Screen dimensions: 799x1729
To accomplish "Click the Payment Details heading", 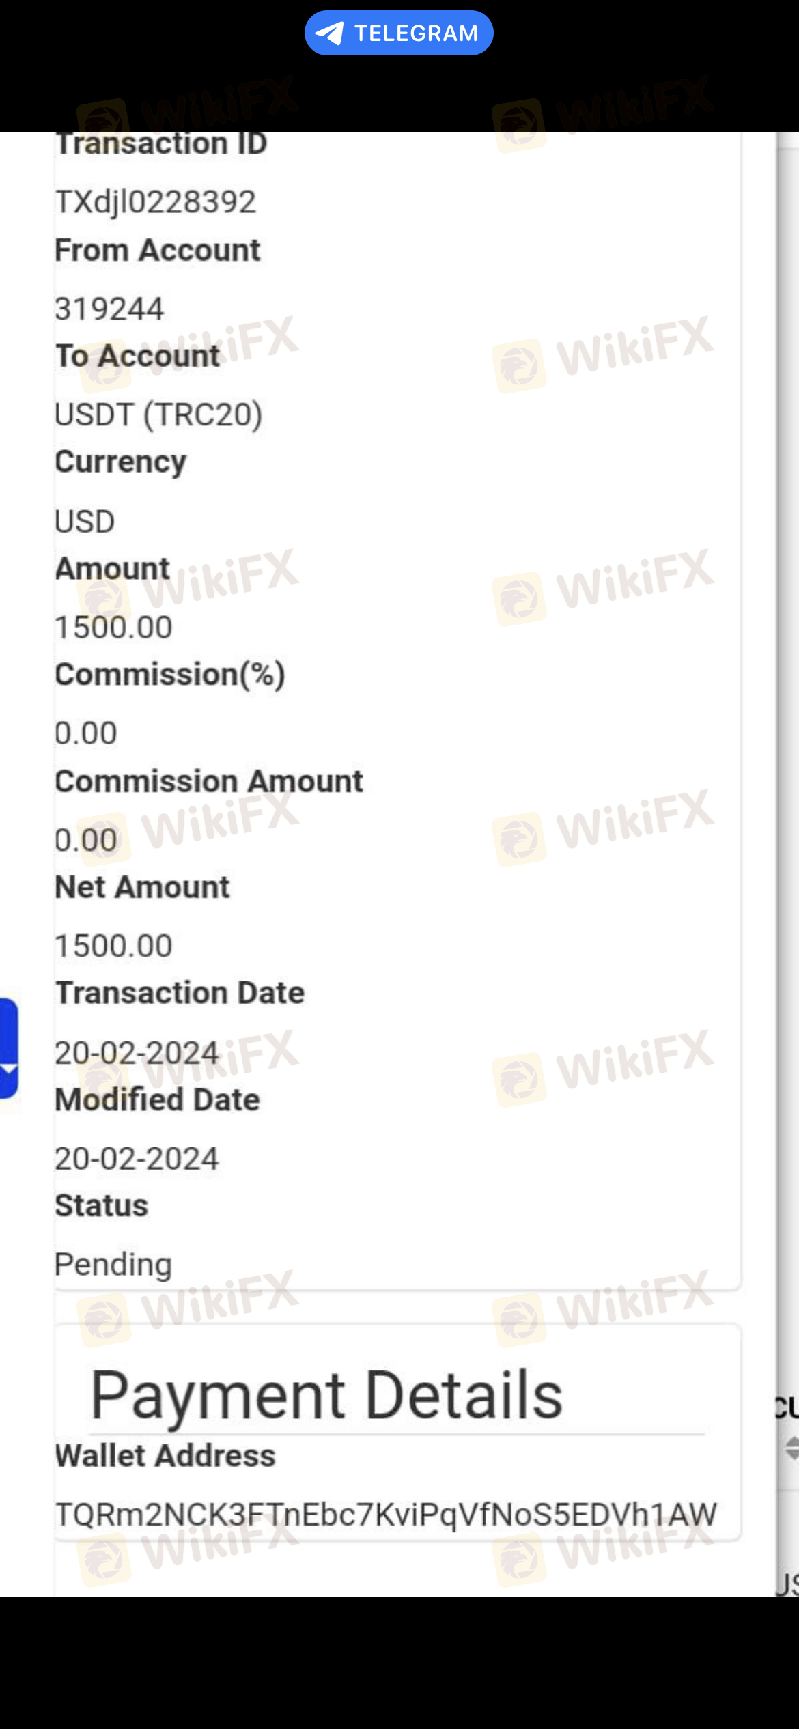I will coord(326,1396).
